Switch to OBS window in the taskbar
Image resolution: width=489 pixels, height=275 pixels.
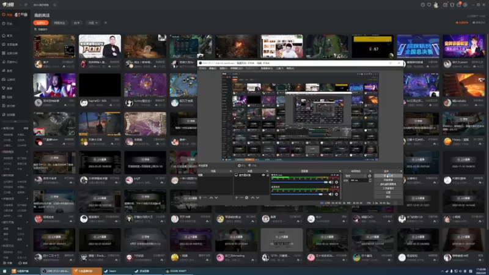(56, 271)
